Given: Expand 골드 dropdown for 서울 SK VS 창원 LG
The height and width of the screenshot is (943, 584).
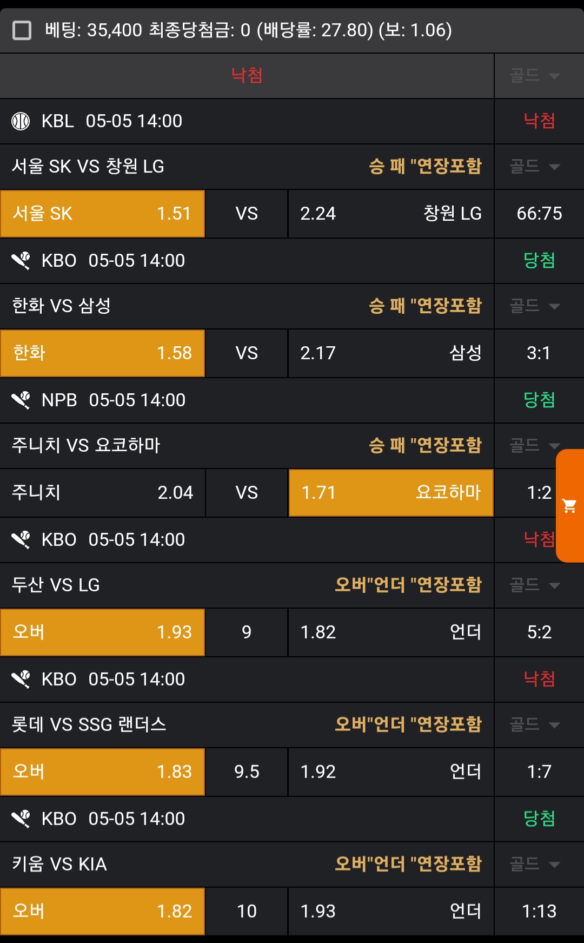Looking at the screenshot, I should (x=535, y=167).
